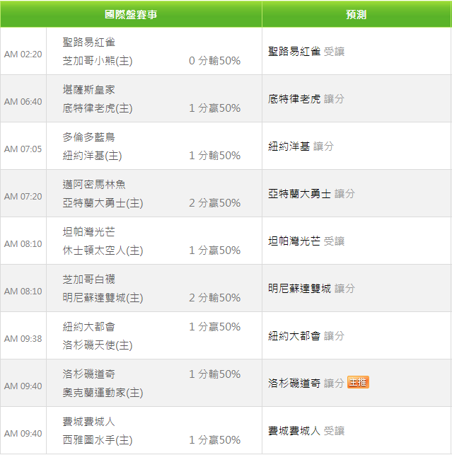Click 1 分贏50% in the 休士頓太空人 row
The height and width of the screenshot is (455, 452).
(214, 250)
